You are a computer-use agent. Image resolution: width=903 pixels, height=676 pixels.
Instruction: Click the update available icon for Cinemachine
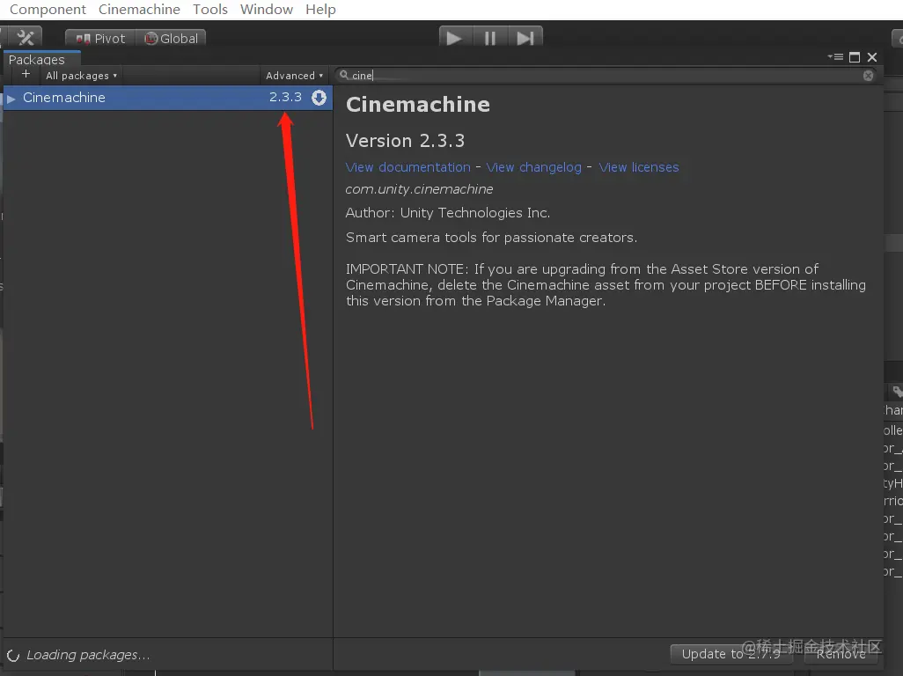pos(319,98)
